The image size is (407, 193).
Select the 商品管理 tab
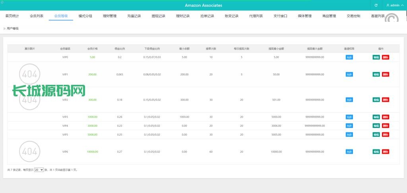329,16
